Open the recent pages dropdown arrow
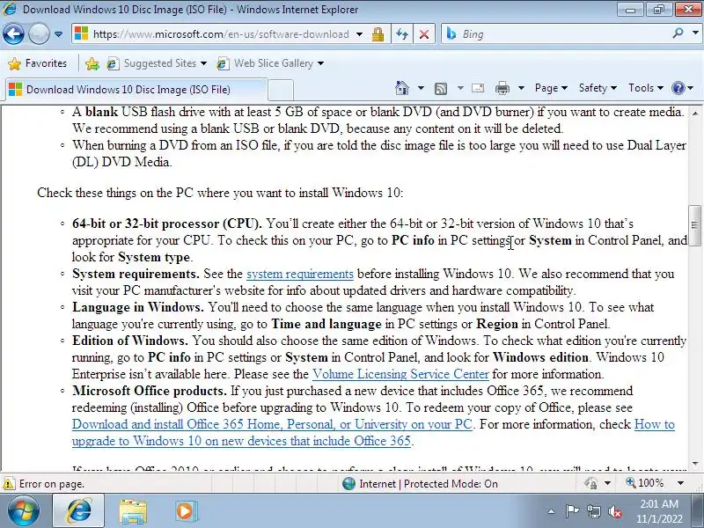Image resolution: width=704 pixels, height=528 pixels. (58, 34)
